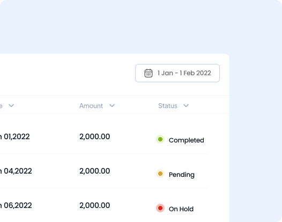Select the On Hold status label
The image size is (282, 222).
point(181,209)
